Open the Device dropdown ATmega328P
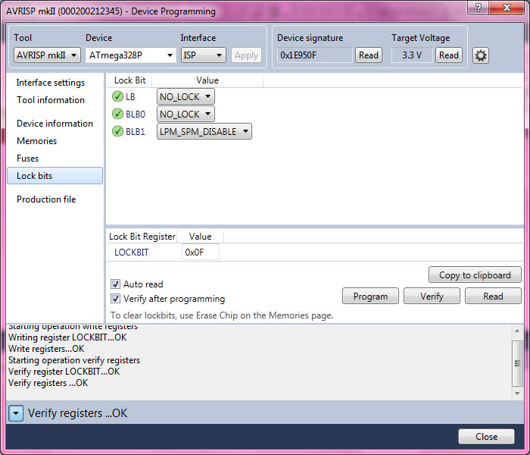The image size is (530, 455). click(130, 55)
